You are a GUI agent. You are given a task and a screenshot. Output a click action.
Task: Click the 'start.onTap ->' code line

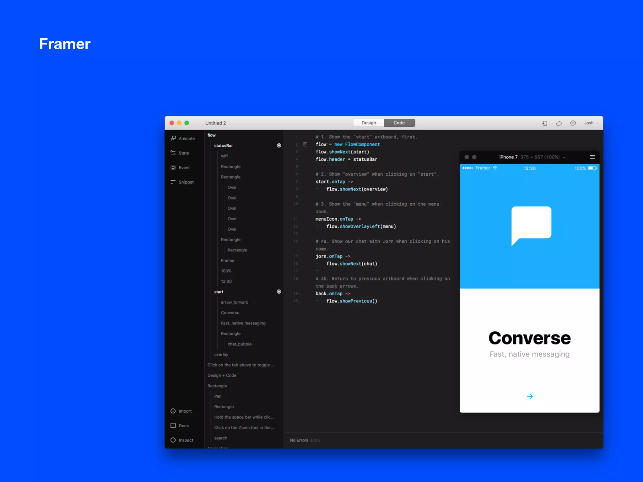[334, 182]
